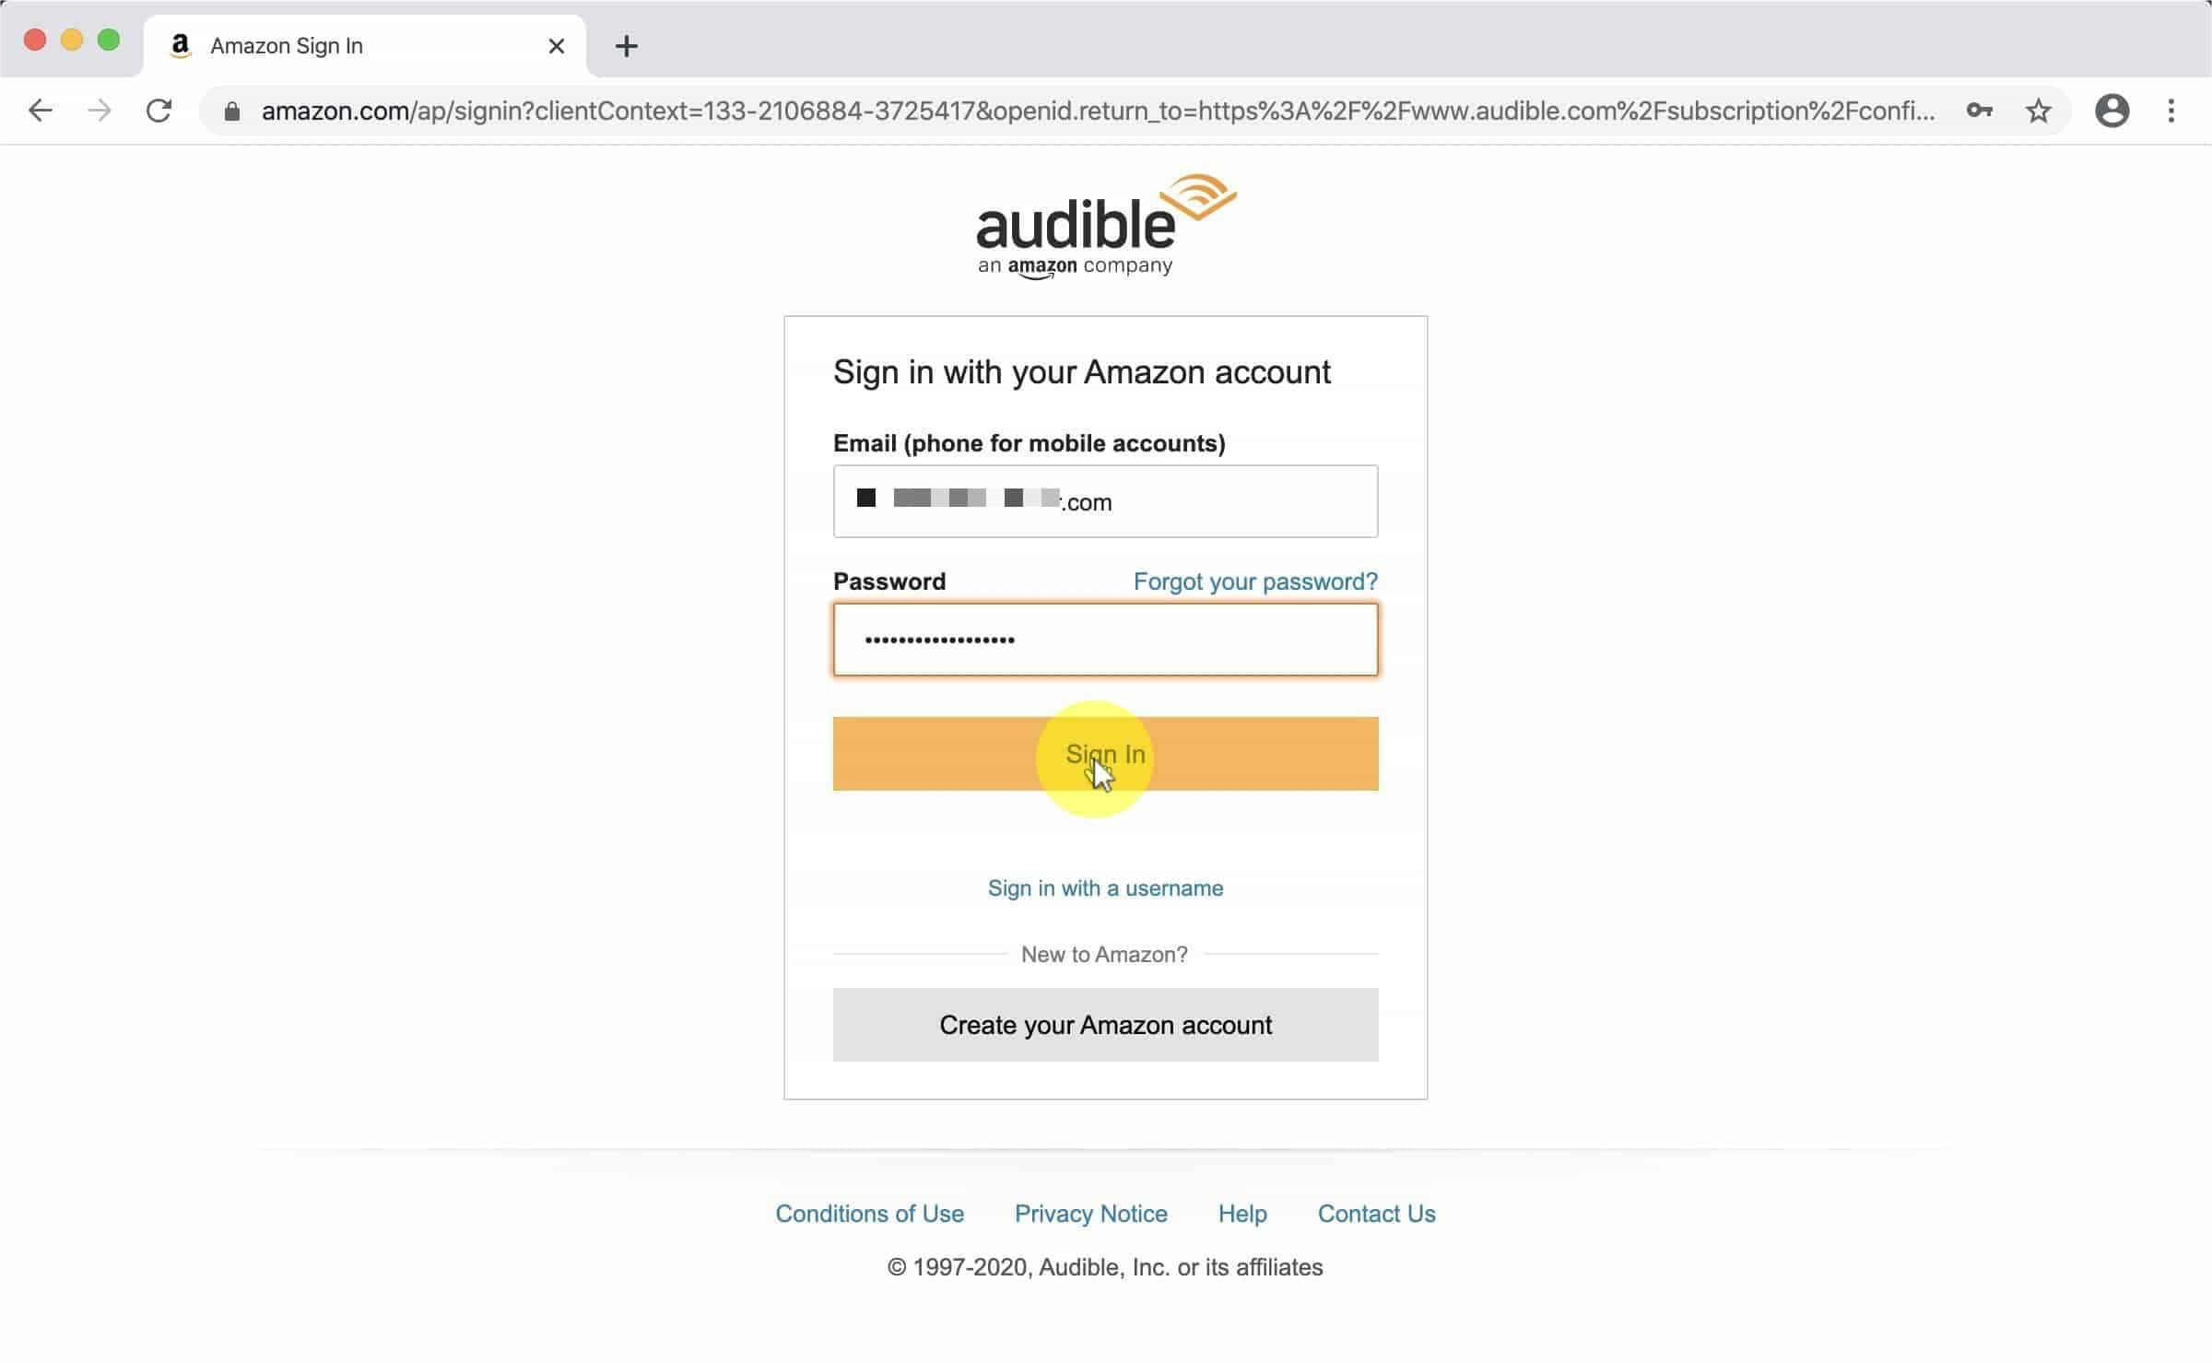Screen dimensions: 2212x1363
Task: Click Sign in with a username link
Action: (1106, 887)
